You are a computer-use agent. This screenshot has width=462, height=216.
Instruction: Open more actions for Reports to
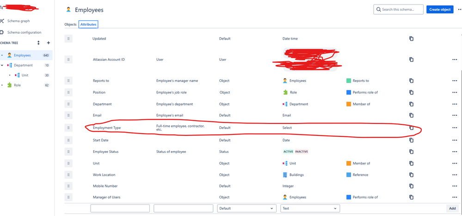point(455,81)
